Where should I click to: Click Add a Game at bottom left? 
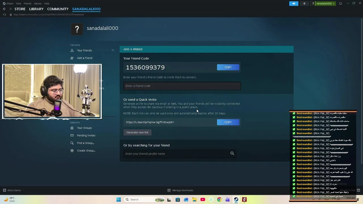12,190
